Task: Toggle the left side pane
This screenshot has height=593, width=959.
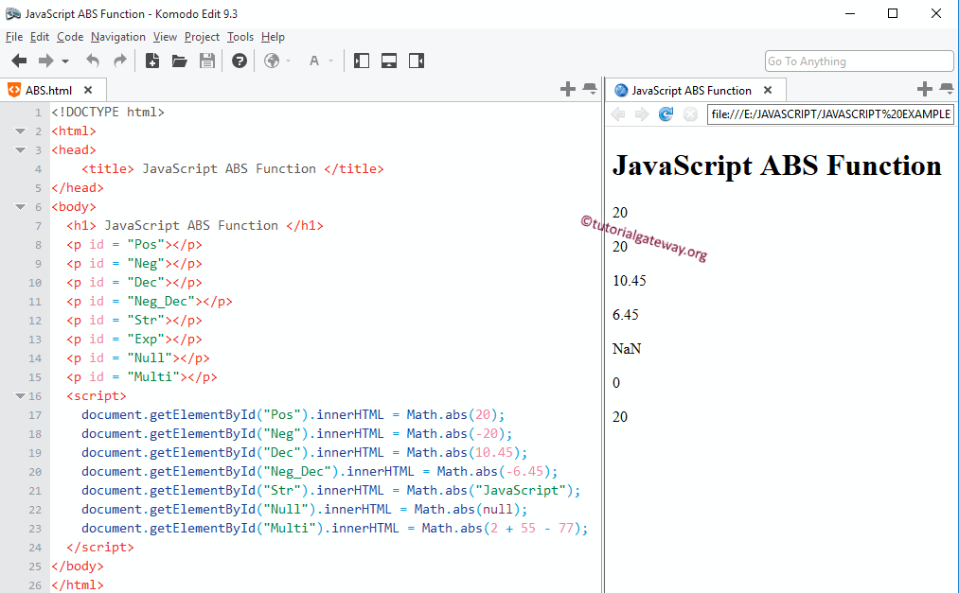Action: [361, 61]
